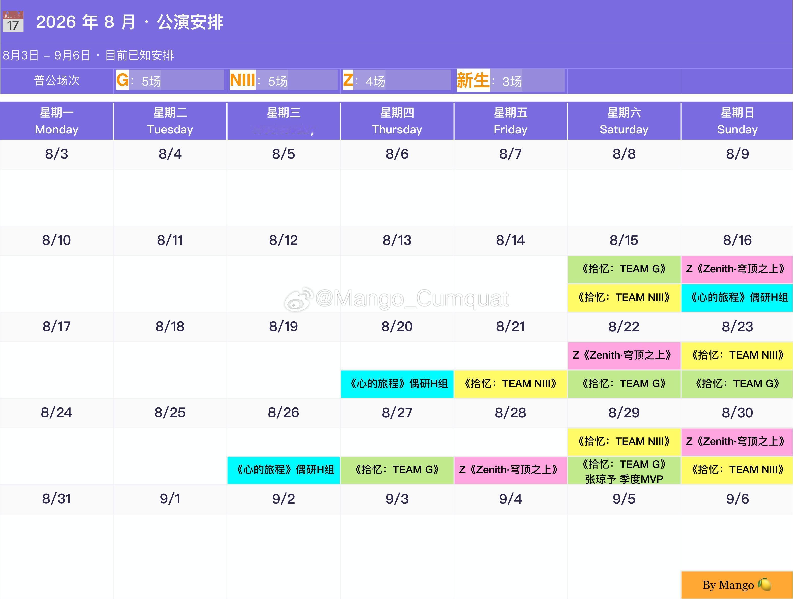793x599 pixels.
Task: Open the 8/16 《心的旅程》偶研H组 event
Action: [x=737, y=298]
